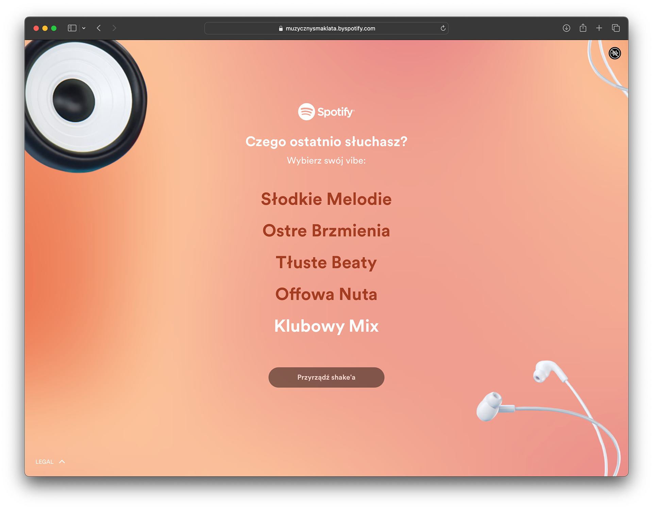The width and height of the screenshot is (653, 509).
Task: Focus the muzycznysmaklata.byspotify.com address field
Action: [326, 28]
